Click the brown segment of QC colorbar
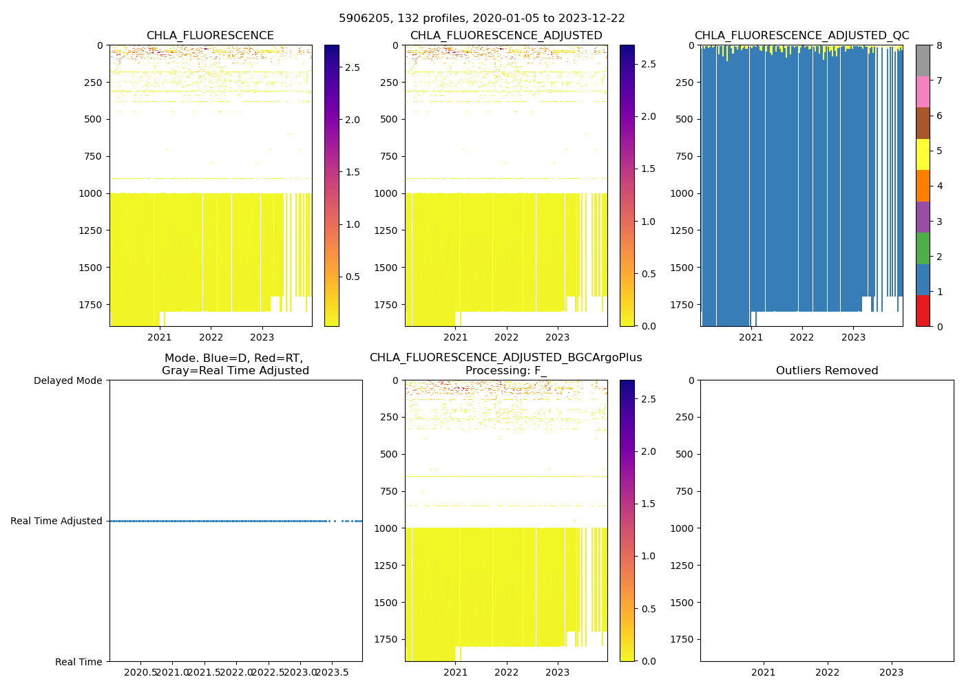The width and height of the screenshot is (964, 688). point(923,123)
